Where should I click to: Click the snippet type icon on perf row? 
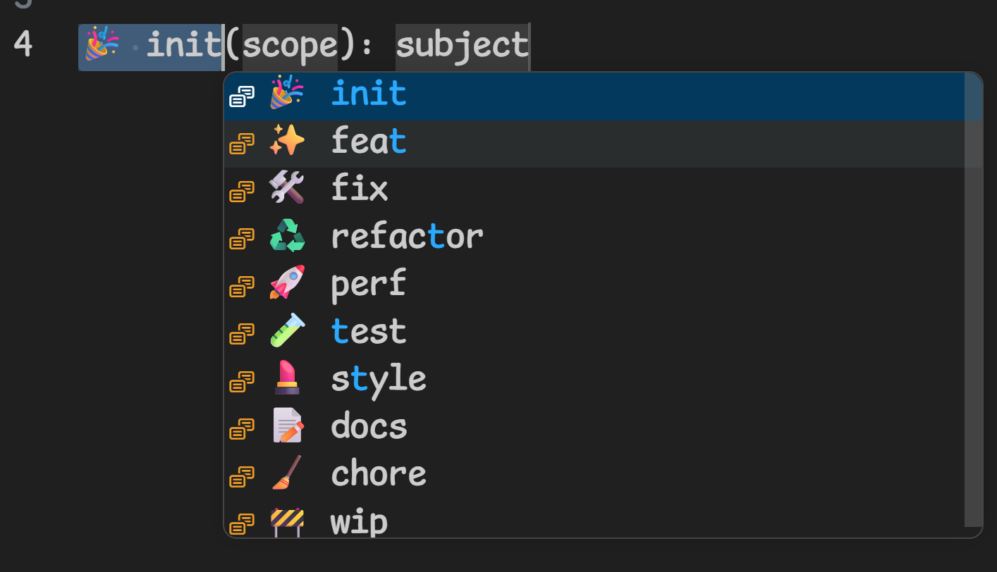(242, 285)
